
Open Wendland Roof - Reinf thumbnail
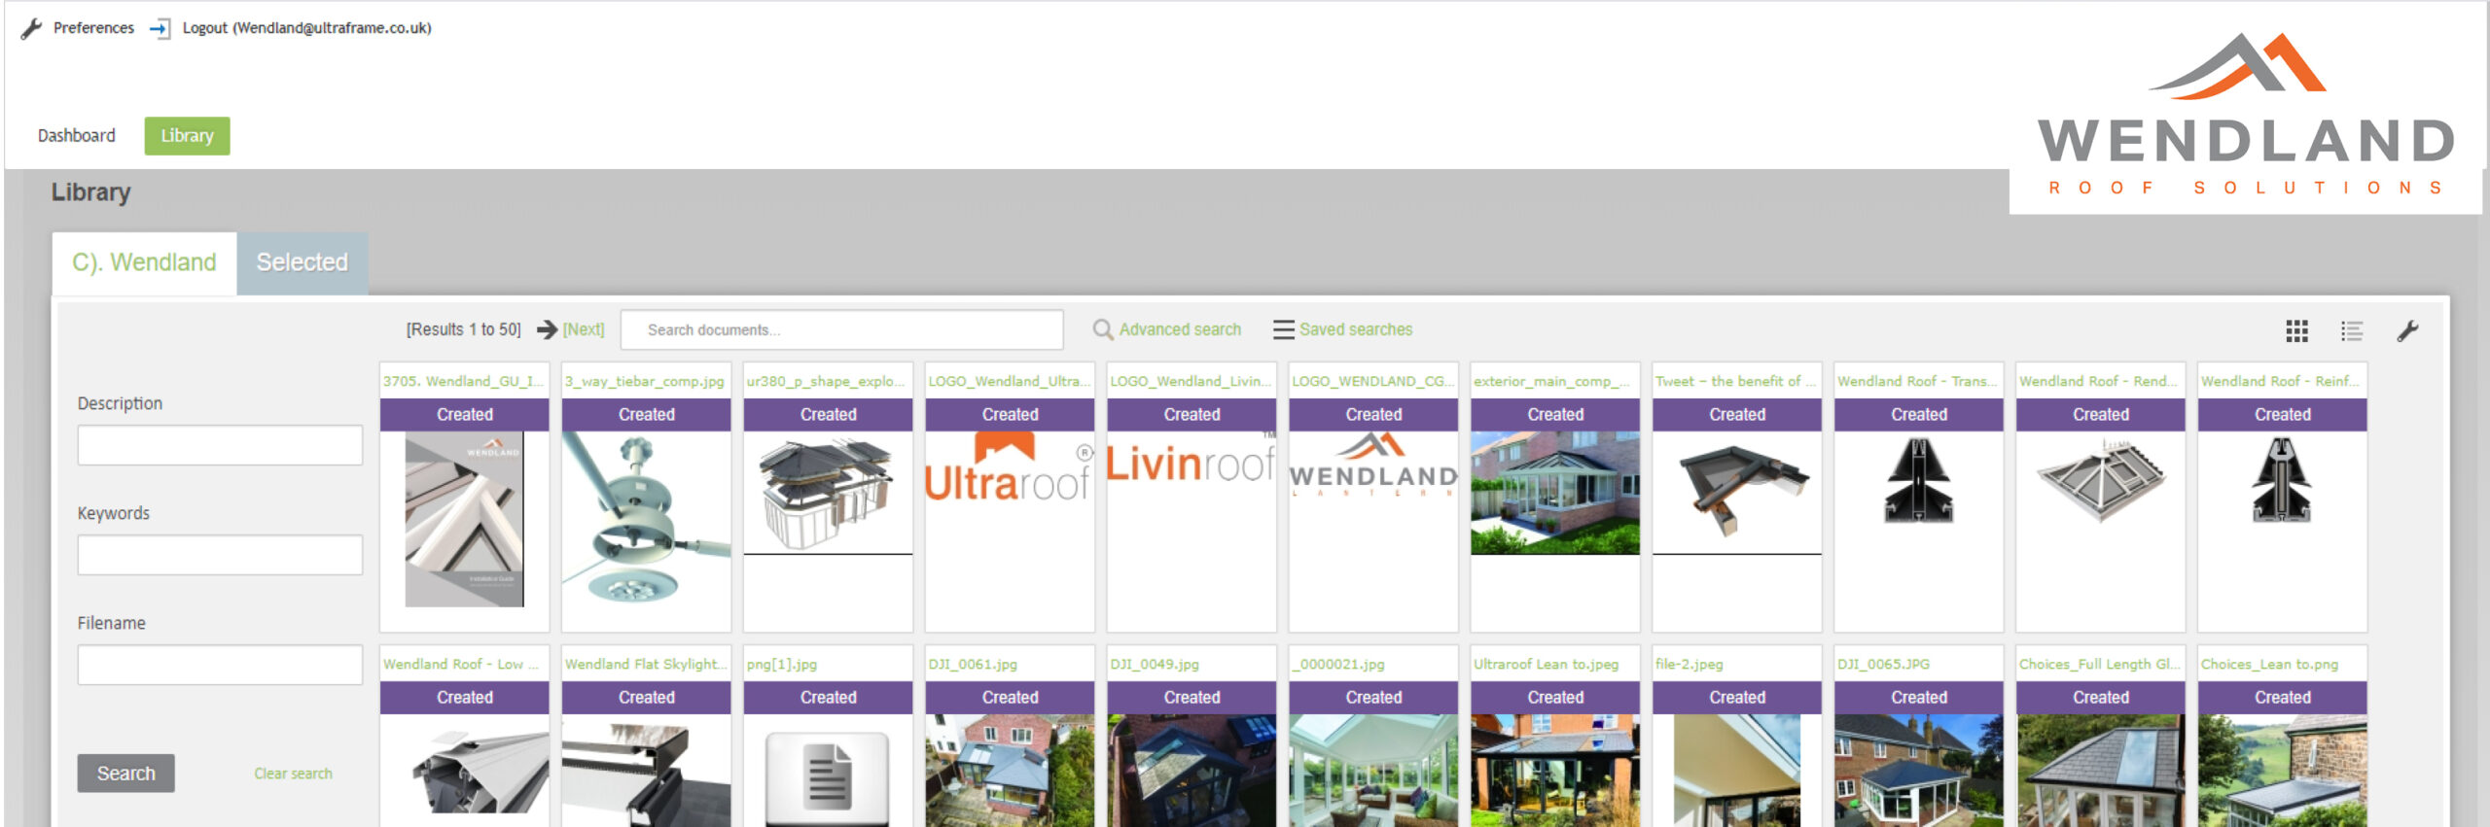pos(2283,481)
